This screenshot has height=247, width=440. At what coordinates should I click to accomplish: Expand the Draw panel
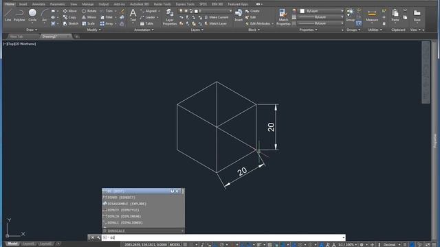click(x=32, y=30)
